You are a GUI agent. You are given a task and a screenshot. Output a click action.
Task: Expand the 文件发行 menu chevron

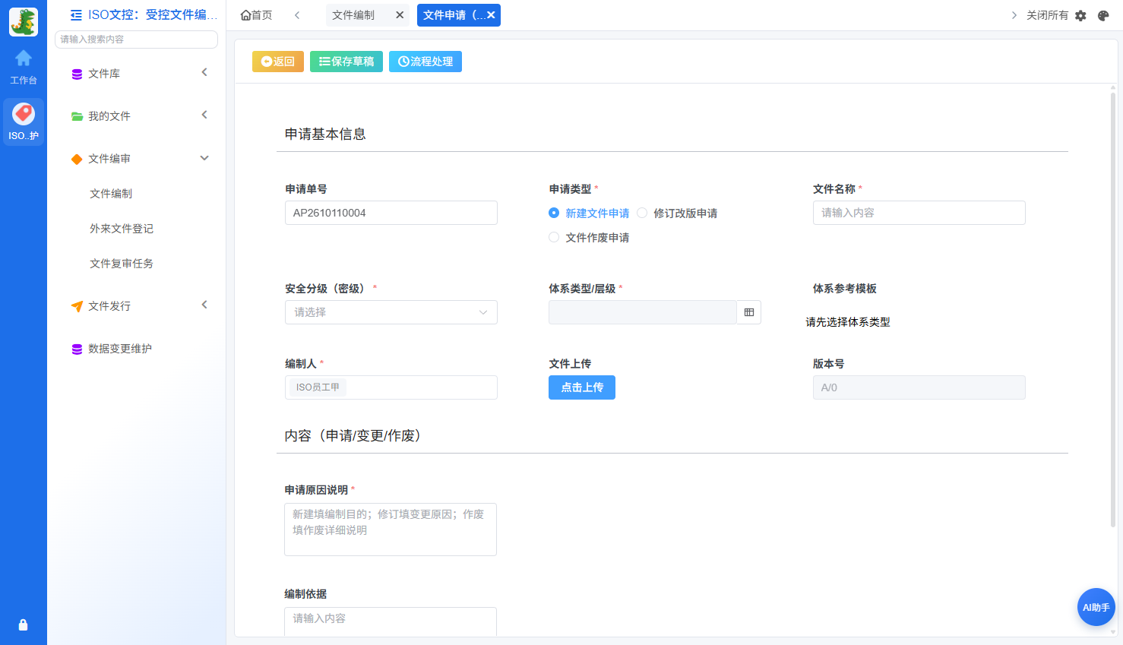204,305
